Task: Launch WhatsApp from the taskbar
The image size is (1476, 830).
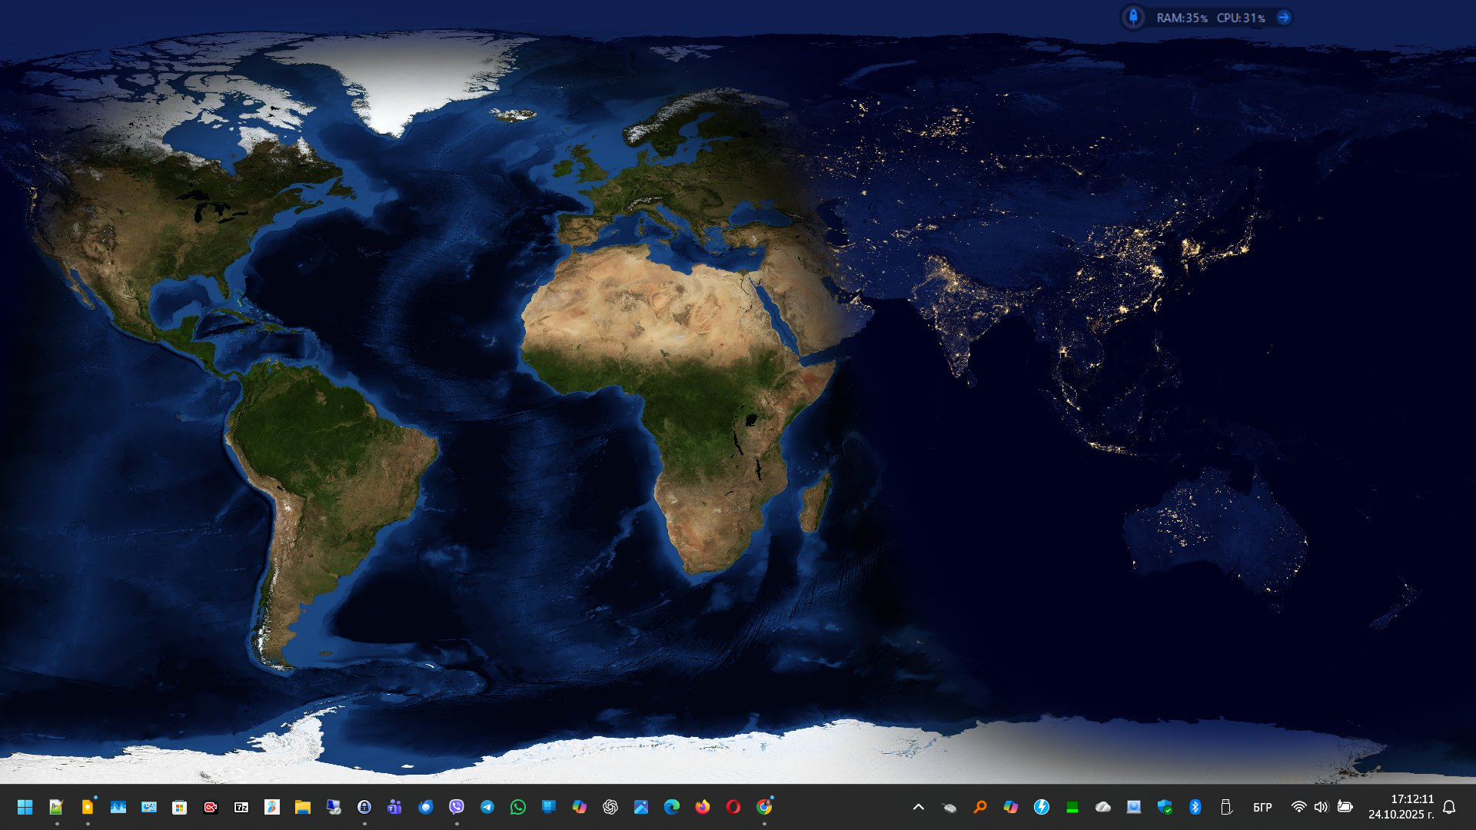Action: [x=518, y=807]
